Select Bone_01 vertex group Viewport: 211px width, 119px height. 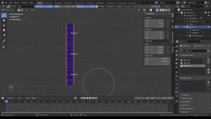pos(193,60)
